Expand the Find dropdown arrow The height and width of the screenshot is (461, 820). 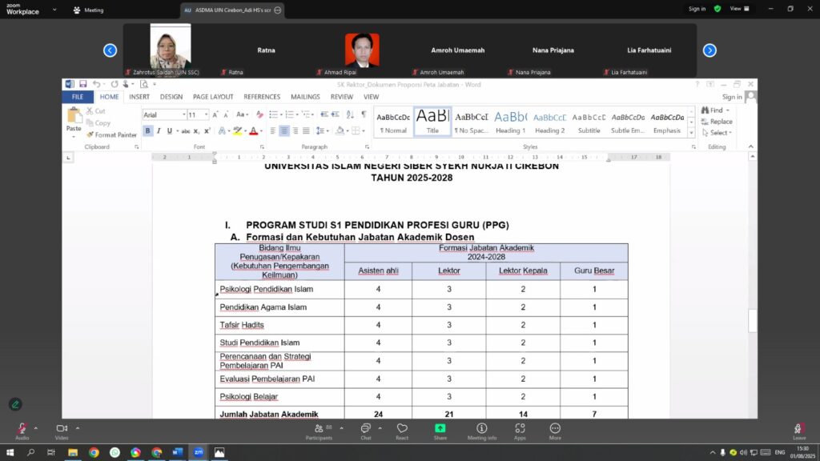tap(727, 110)
